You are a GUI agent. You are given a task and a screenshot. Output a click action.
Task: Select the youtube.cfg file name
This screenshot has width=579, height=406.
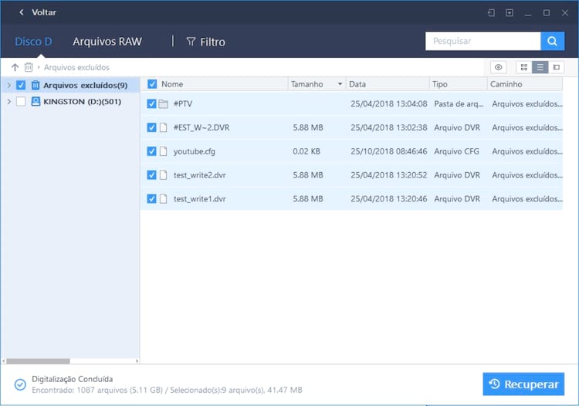pyautogui.click(x=195, y=151)
